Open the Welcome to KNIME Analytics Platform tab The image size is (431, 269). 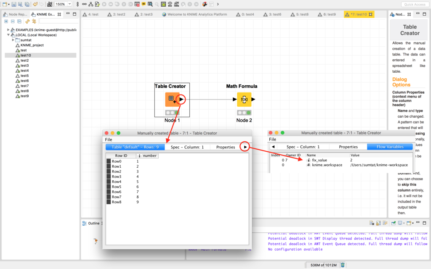click(194, 14)
